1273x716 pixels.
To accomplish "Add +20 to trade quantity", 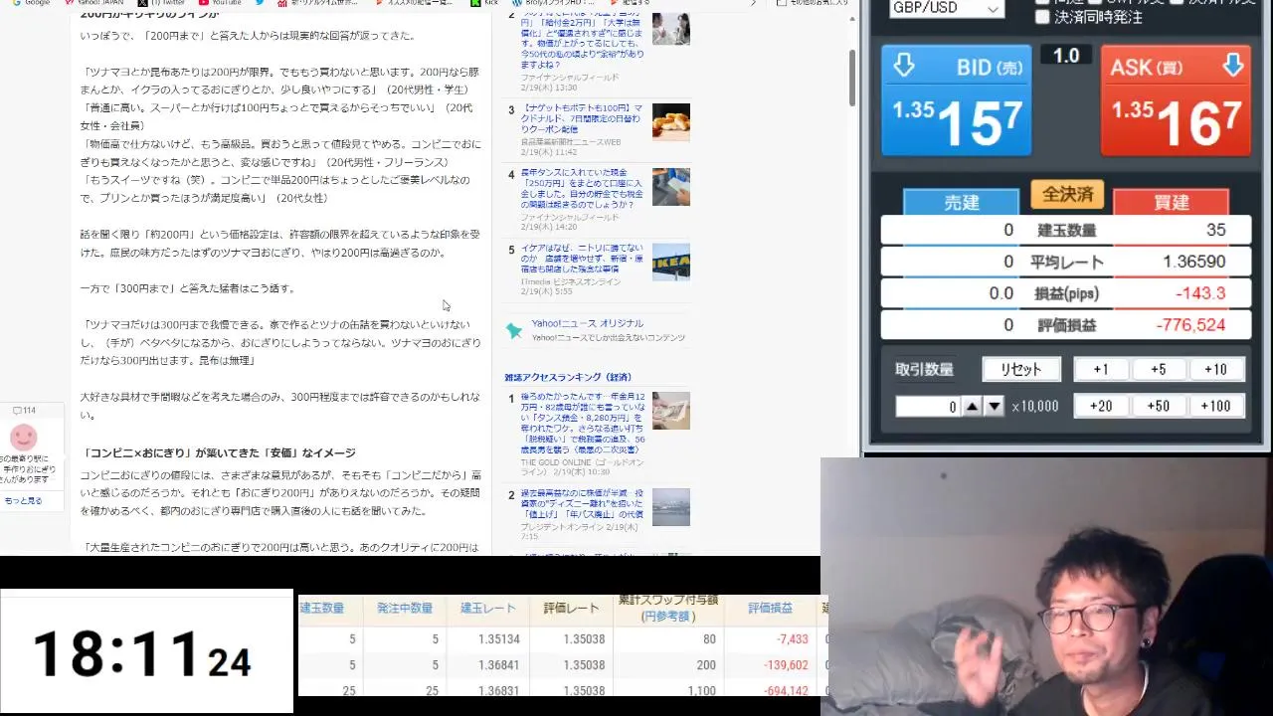I will tap(1101, 406).
